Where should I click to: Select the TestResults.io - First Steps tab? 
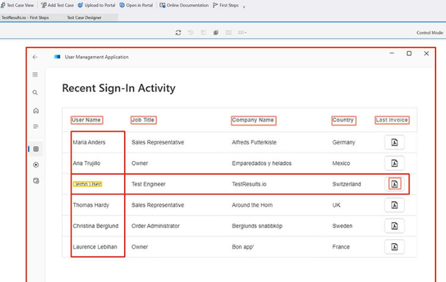(x=26, y=18)
